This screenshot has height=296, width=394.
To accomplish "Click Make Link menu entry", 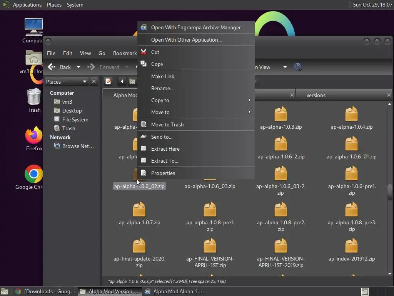I will coord(196,76).
